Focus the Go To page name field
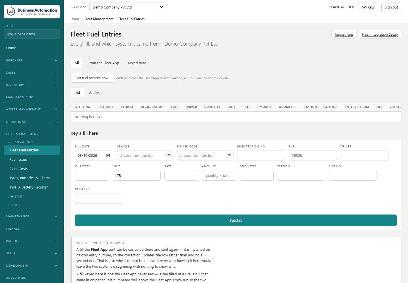This screenshot has width=408, height=283. pyautogui.click(x=32, y=34)
